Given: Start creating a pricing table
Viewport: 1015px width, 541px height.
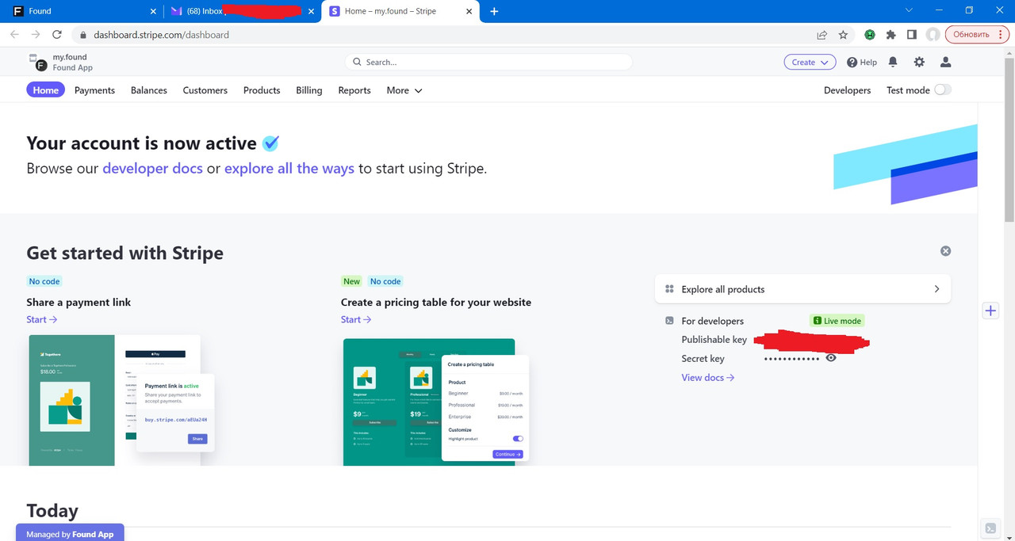Looking at the screenshot, I should tap(357, 319).
